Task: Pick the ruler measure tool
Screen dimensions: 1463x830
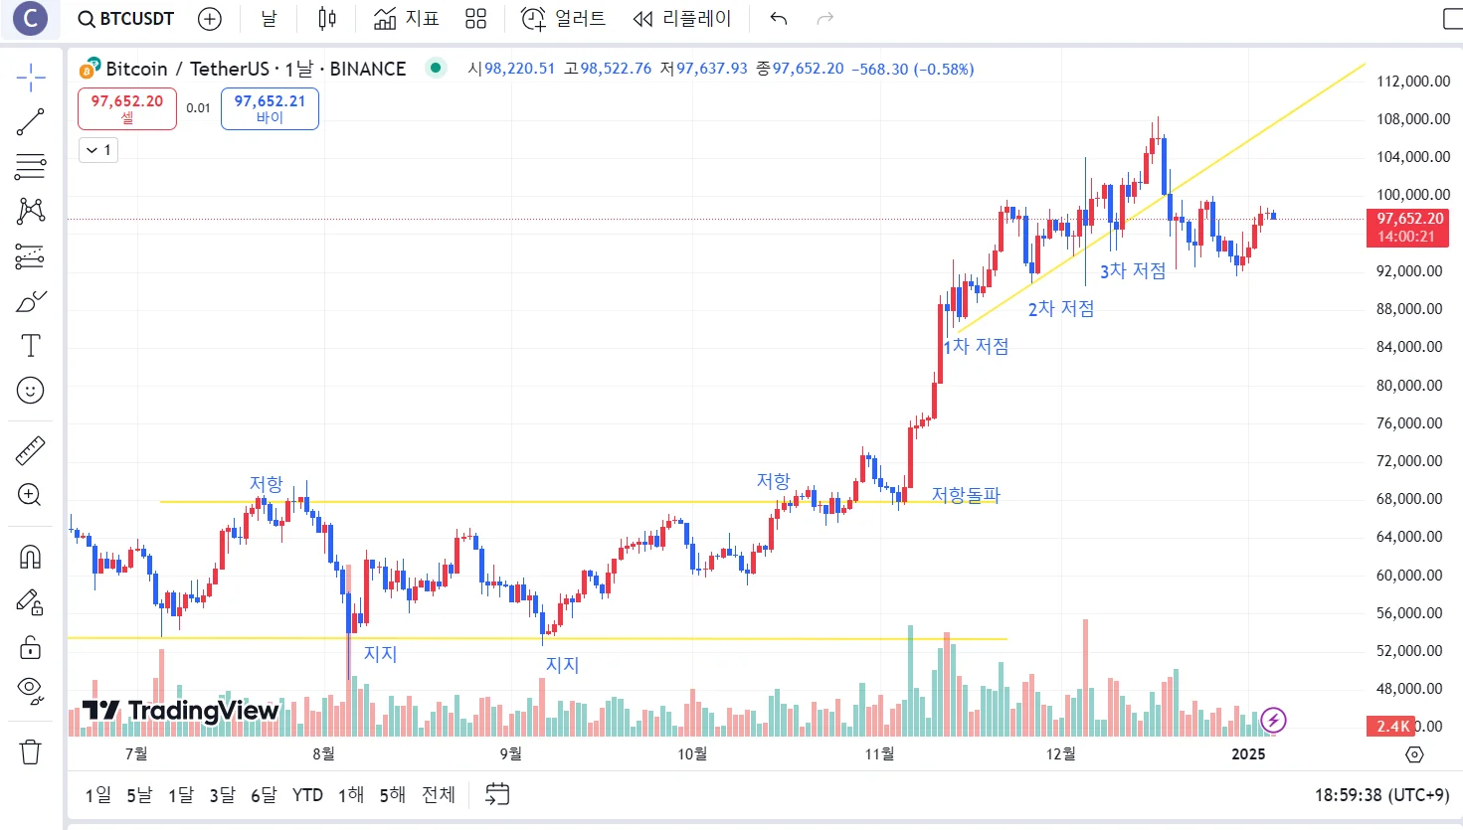Action: click(31, 451)
